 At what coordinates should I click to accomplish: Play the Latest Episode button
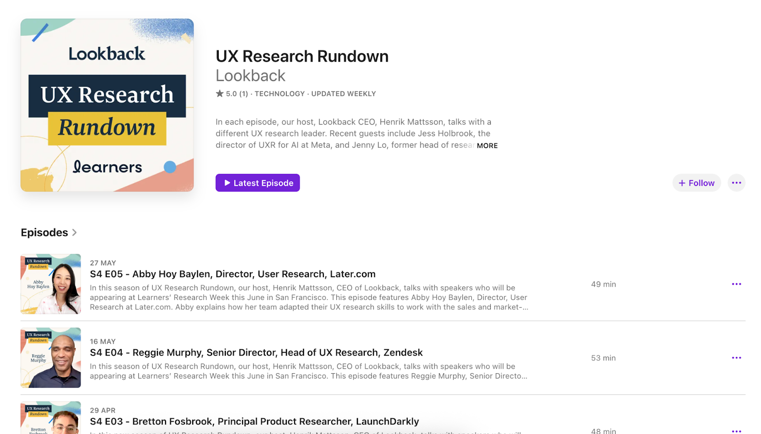point(257,183)
